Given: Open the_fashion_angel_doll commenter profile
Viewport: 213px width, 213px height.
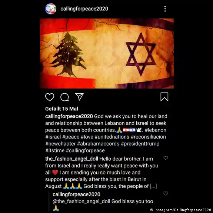Looking at the screenshot, I should [71, 159].
